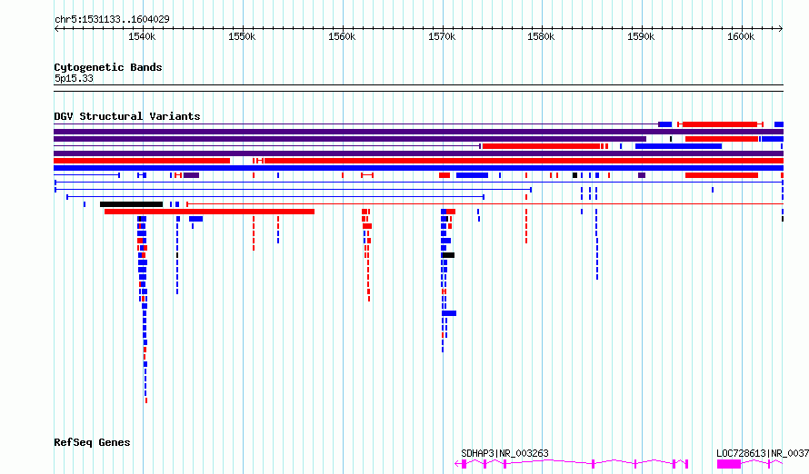The width and height of the screenshot is (809, 474).
Task: Select the Cytogenetic Bands track title
Action: coord(108,67)
